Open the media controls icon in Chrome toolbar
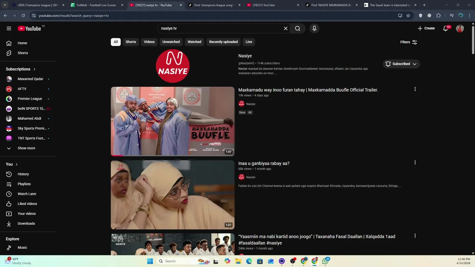This screenshot has height=267, width=475. click(x=452, y=16)
